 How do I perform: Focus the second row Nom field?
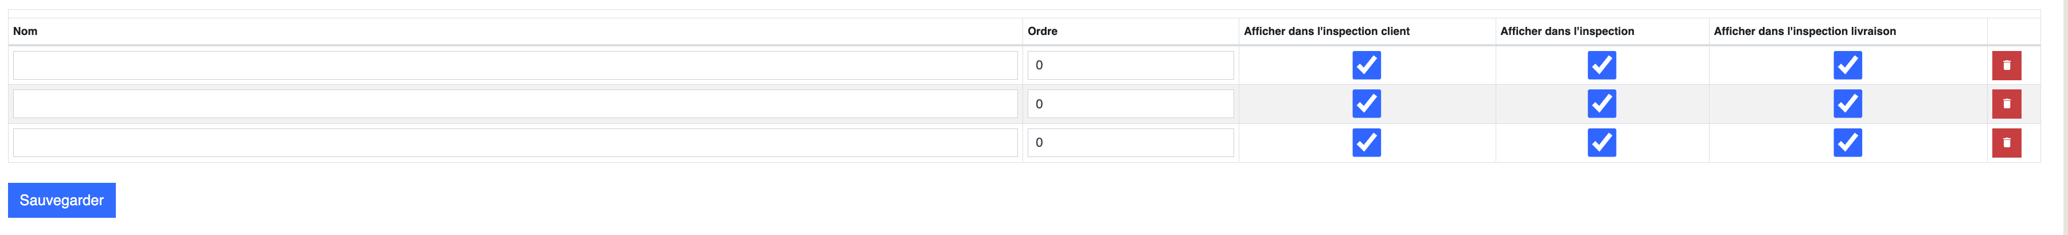[x=516, y=104]
